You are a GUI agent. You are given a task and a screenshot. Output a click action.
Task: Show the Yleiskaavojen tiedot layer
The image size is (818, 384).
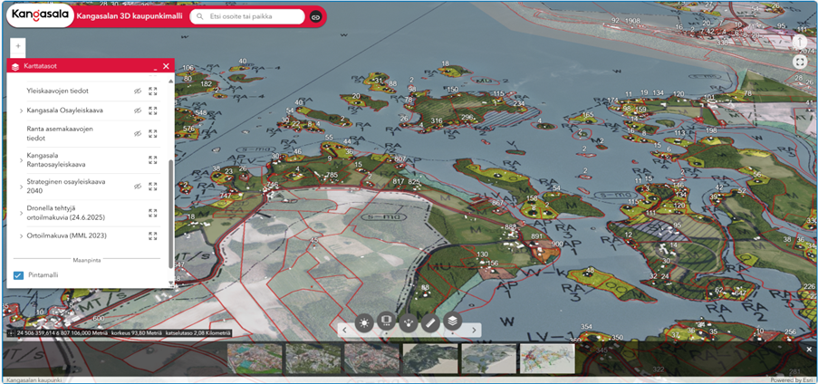[139, 91]
